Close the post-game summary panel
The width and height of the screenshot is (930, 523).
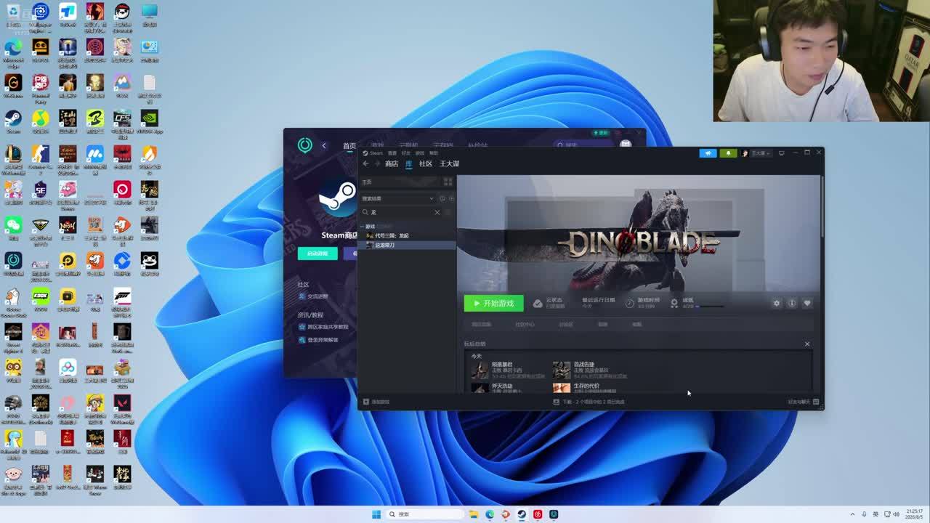point(806,344)
